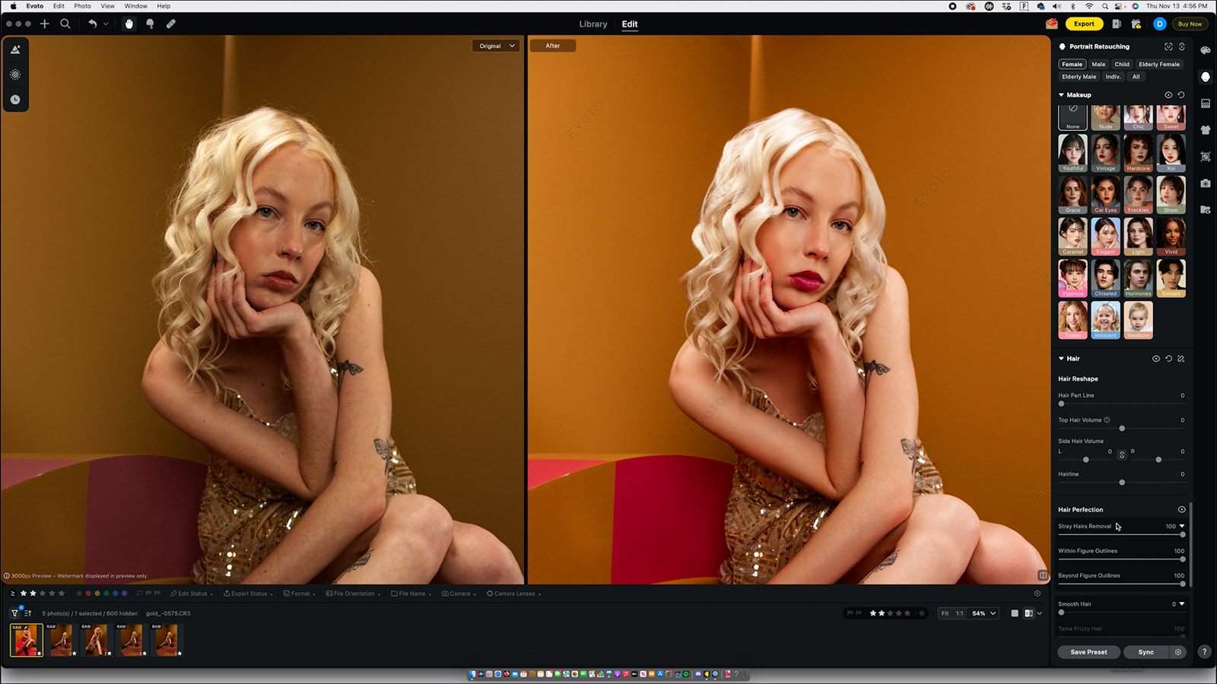Image resolution: width=1217 pixels, height=684 pixels.
Task: Open the Color Adjustments palette panel icon
Action: tap(1206, 50)
